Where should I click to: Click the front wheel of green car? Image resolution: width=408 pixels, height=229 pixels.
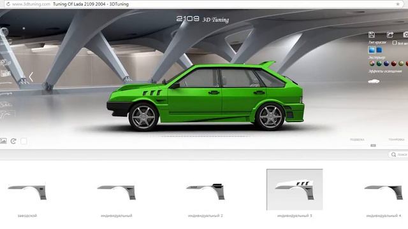143,117
